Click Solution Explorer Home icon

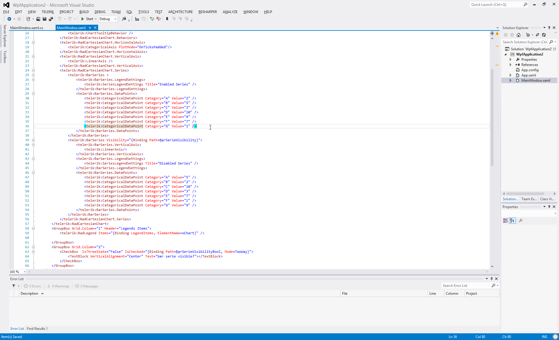coord(519,35)
